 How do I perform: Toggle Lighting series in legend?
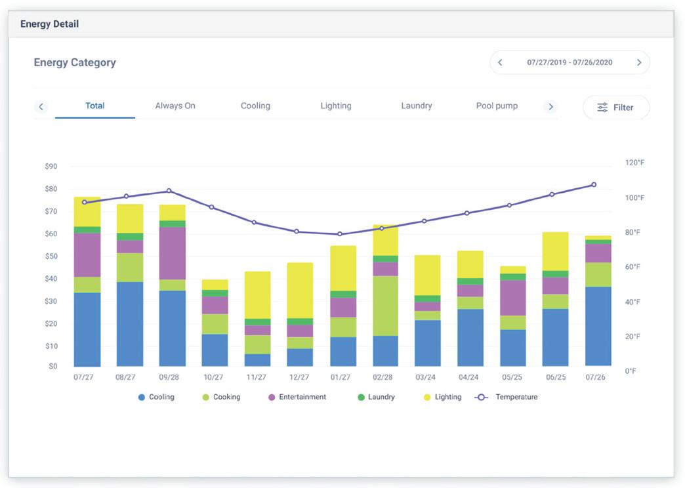pyautogui.click(x=442, y=397)
